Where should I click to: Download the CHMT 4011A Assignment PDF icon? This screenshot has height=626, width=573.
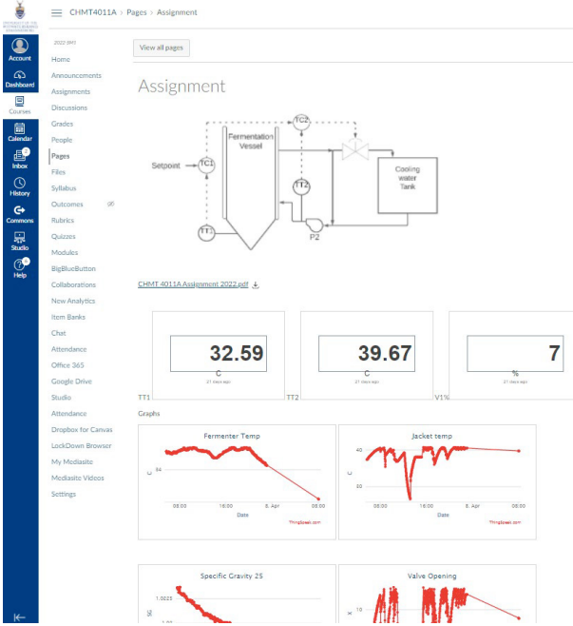(256, 284)
